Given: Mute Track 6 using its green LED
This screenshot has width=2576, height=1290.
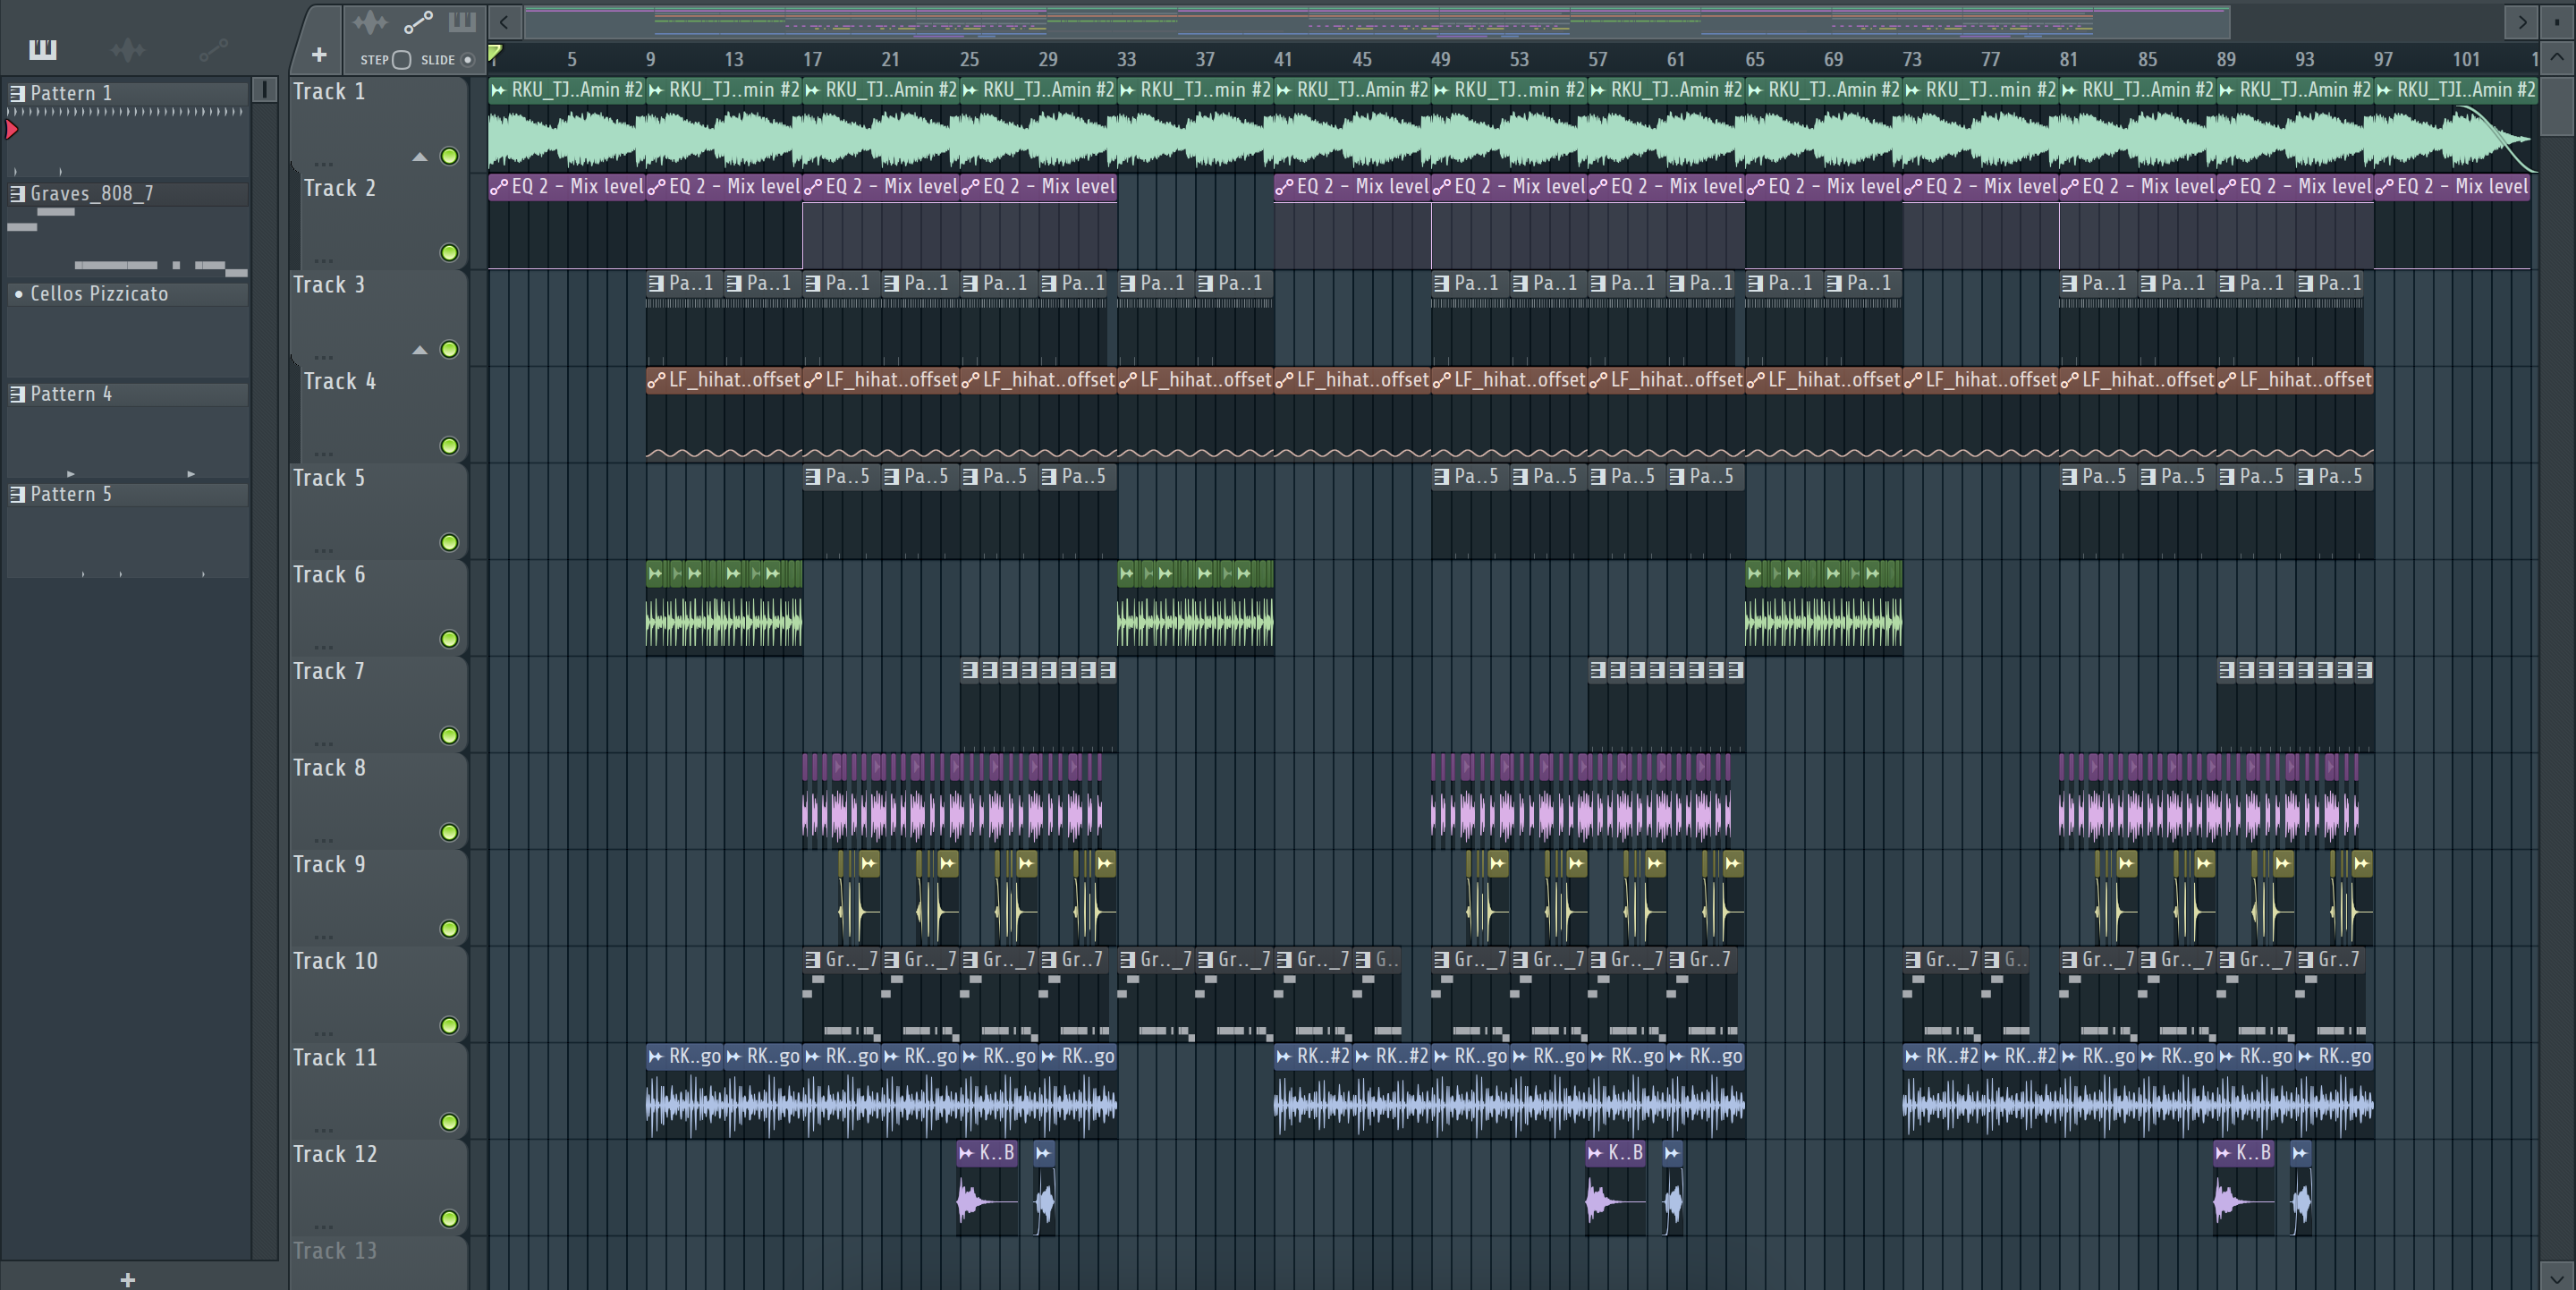Looking at the screenshot, I should click(x=450, y=639).
